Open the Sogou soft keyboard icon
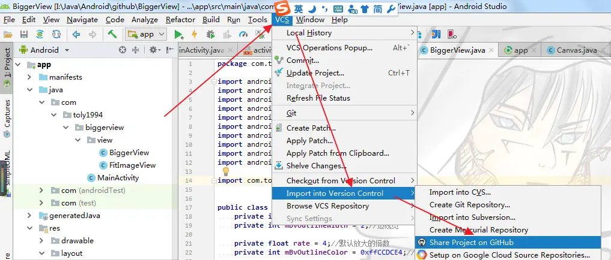The image size is (611, 260). coord(338,8)
